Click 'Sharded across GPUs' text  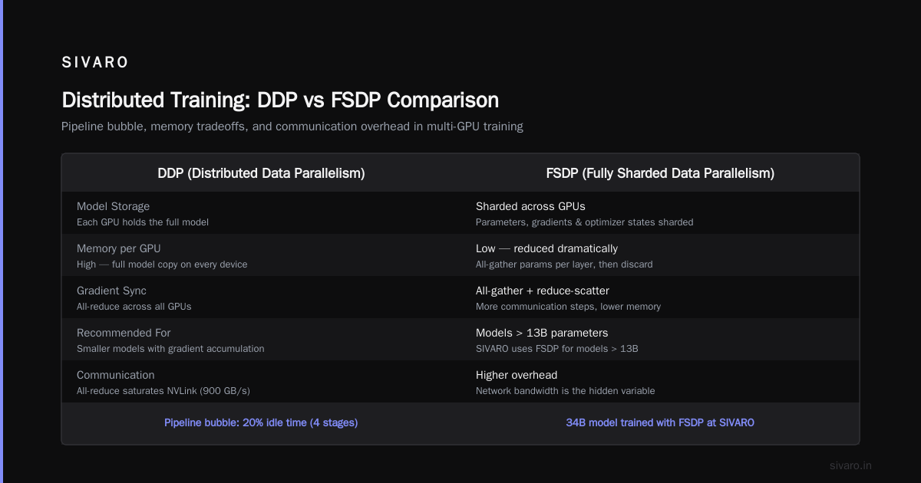pos(530,206)
